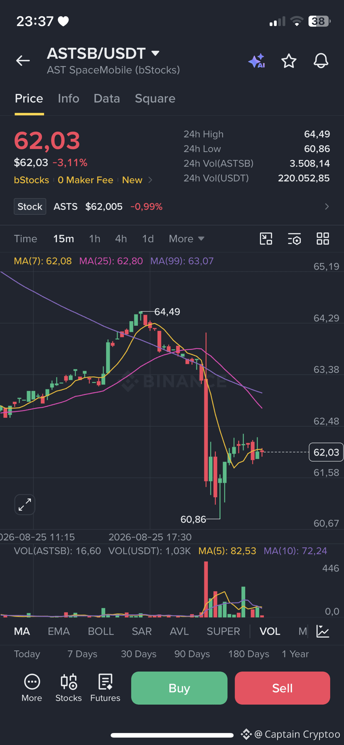Select the 7 Days performance range
The height and width of the screenshot is (745, 344).
[x=82, y=654]
